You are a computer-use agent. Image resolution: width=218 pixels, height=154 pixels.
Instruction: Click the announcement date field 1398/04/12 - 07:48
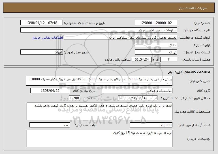(x=42, y=23)
